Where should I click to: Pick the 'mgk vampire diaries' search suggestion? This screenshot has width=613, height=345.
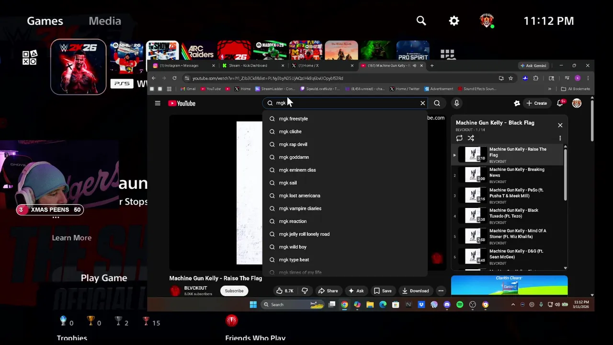coord(345,208)
